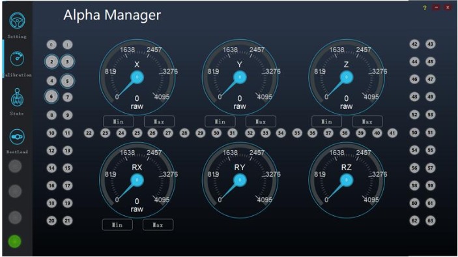Click button indicator 48
Image resolution: width=458 pixels, height=257 pixels.
click(x=414, y=97)
